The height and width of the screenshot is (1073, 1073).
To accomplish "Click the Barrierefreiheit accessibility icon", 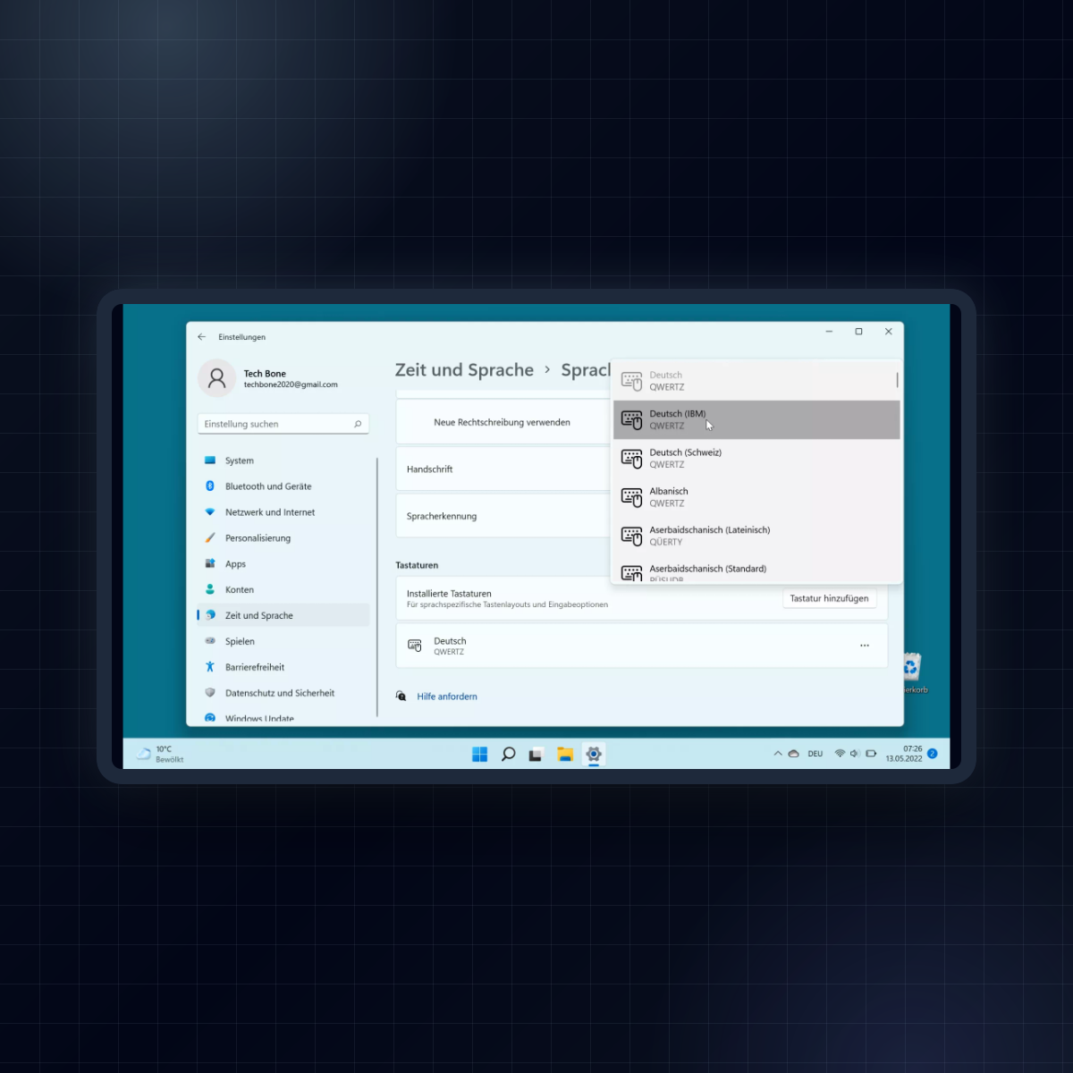I will click(x=210, y=667).
